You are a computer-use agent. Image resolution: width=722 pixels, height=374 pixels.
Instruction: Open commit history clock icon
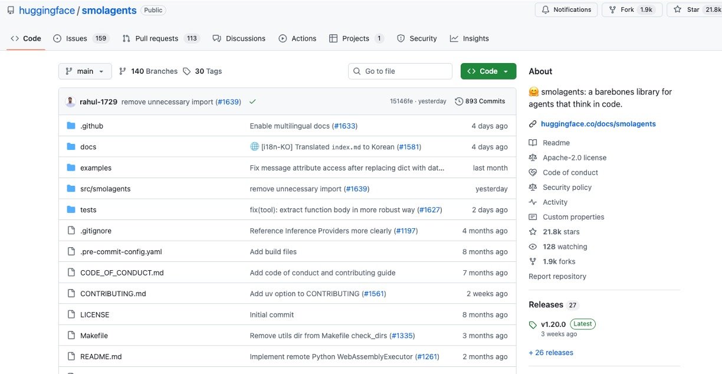click(x=459, y=101)
